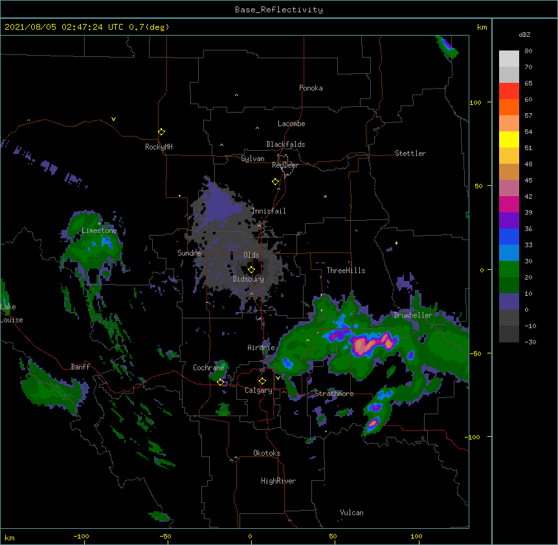
Task: Select the yellow diamond marker south of RedDeer
Action: click(275, 182)
